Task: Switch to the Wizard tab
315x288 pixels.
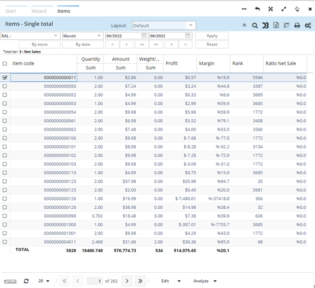Action: pos(39,11)
